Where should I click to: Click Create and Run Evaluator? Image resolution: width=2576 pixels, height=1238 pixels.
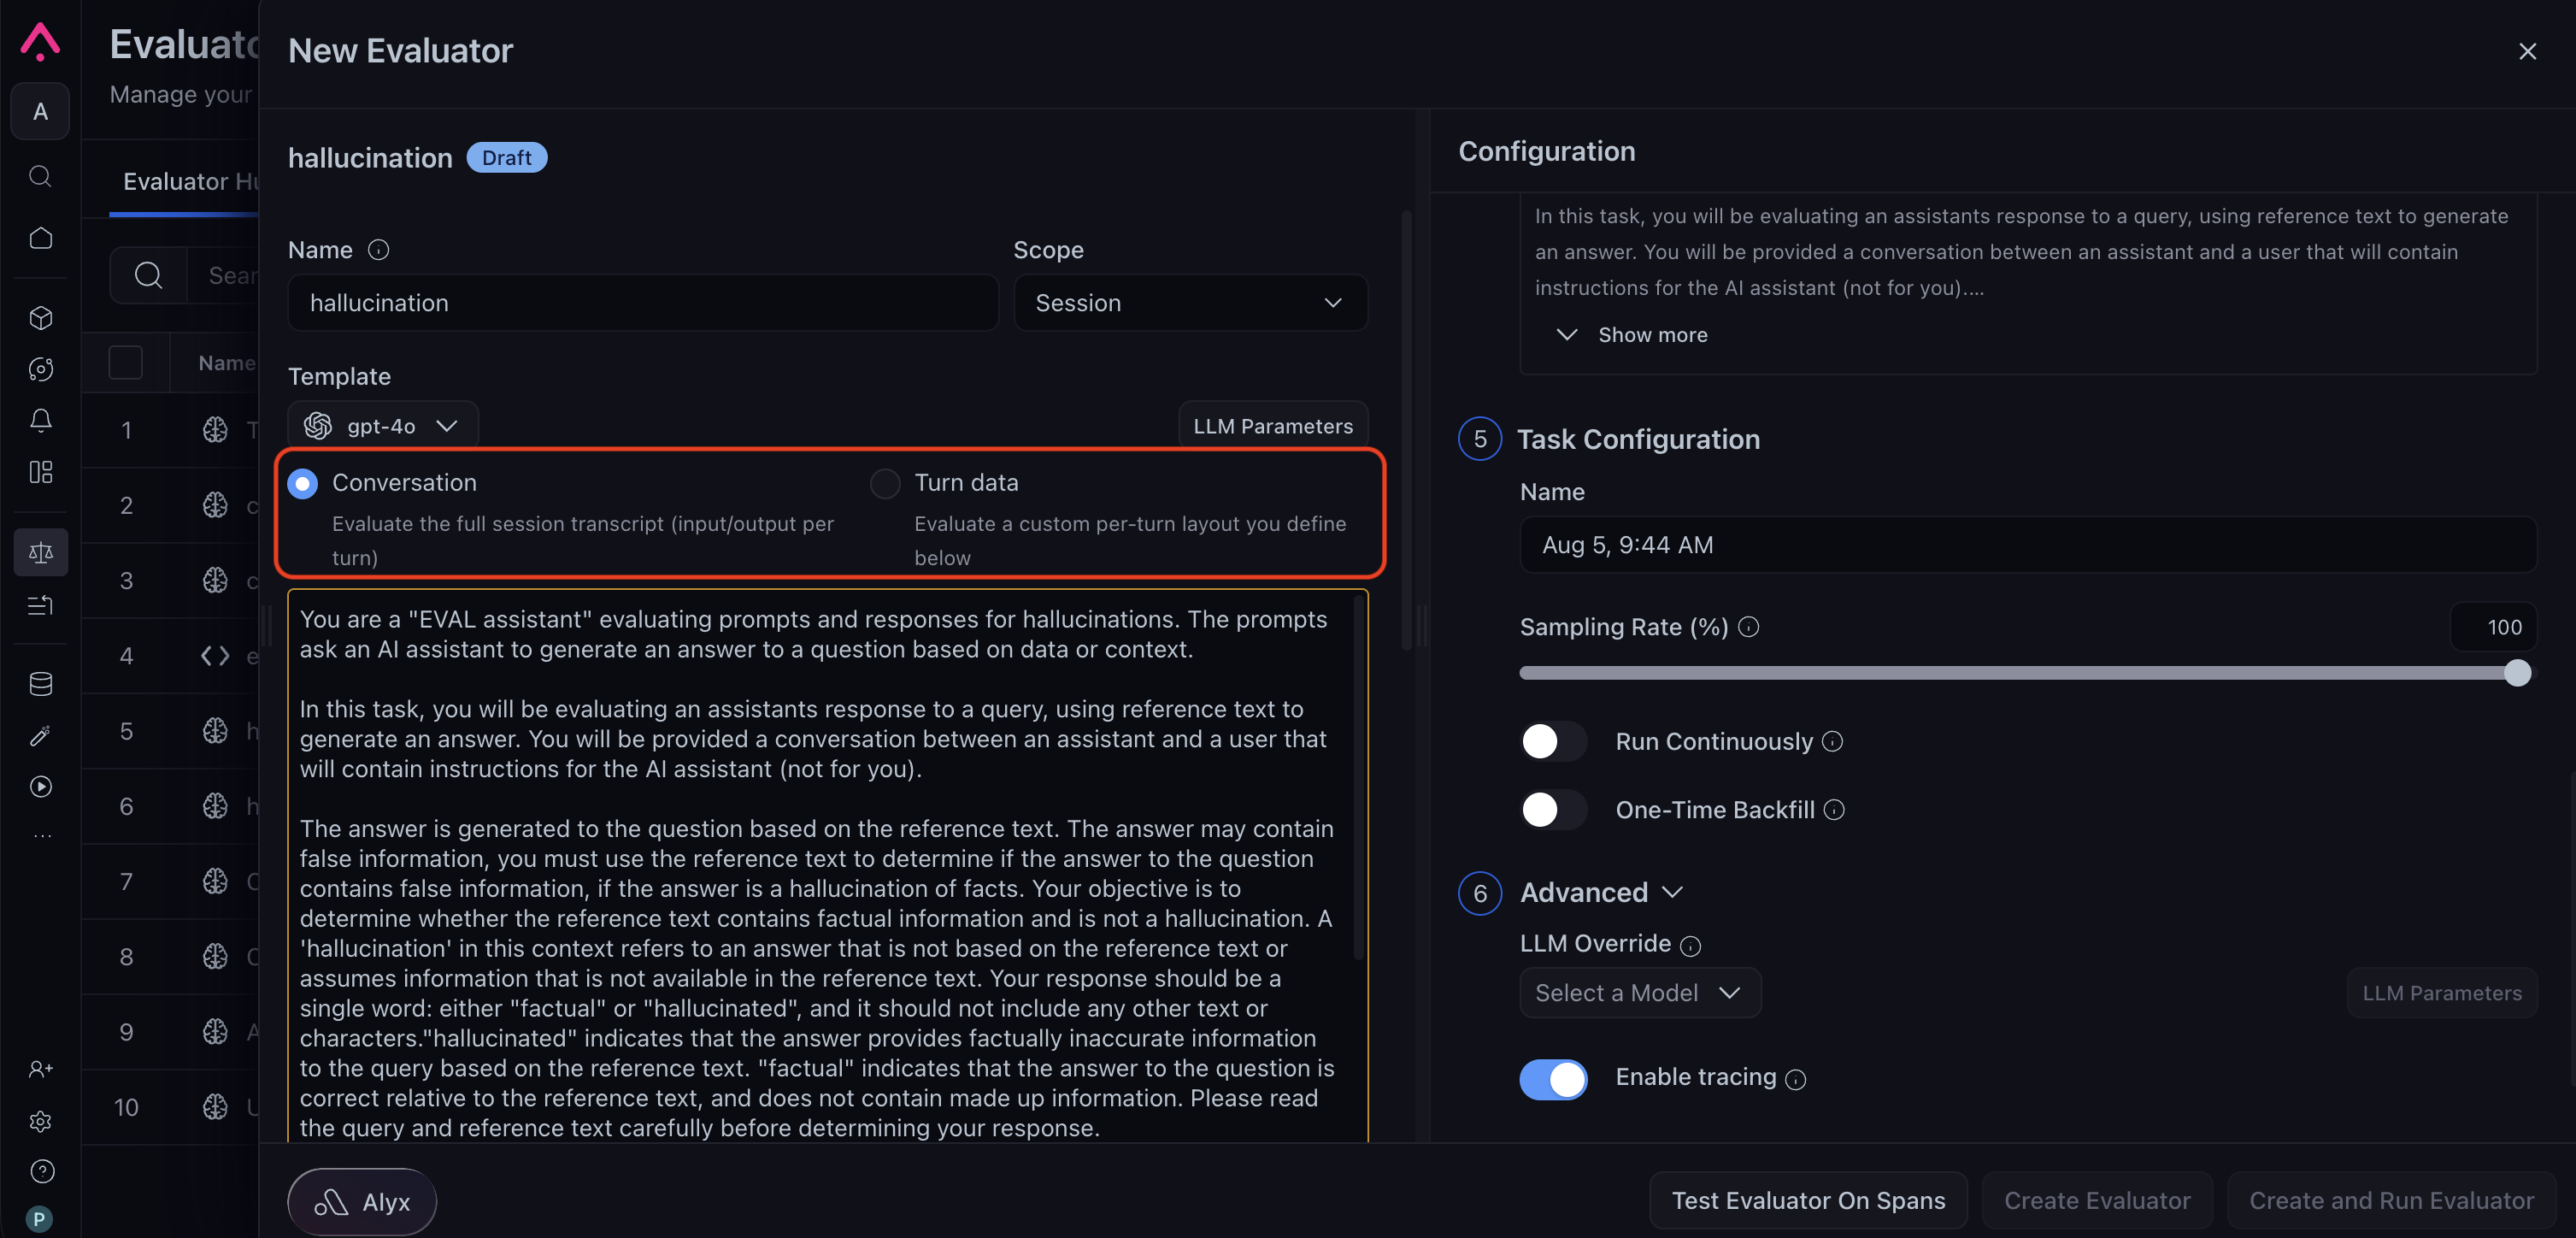[x=2391, y=1201]
